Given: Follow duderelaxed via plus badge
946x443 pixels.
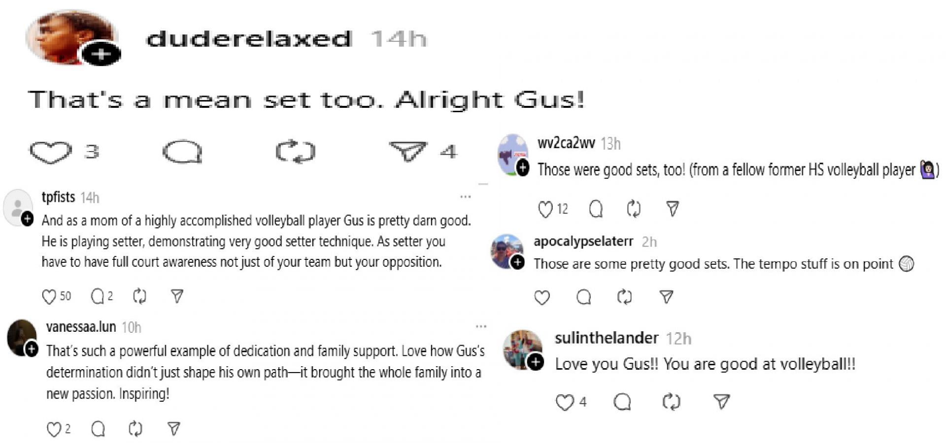Looking at the screenshot, I should point(101,54).
